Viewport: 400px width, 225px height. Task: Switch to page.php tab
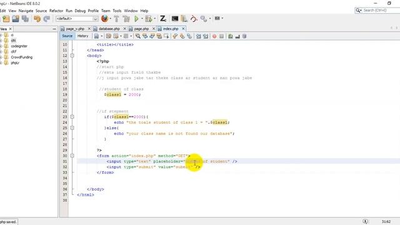tap(141, 29)
